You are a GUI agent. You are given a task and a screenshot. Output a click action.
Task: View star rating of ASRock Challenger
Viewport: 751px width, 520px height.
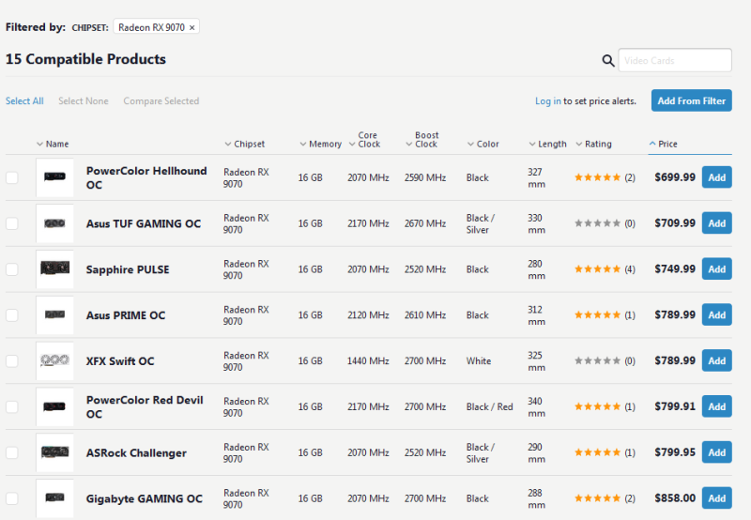pyautogui.click(x=597, y=452)
